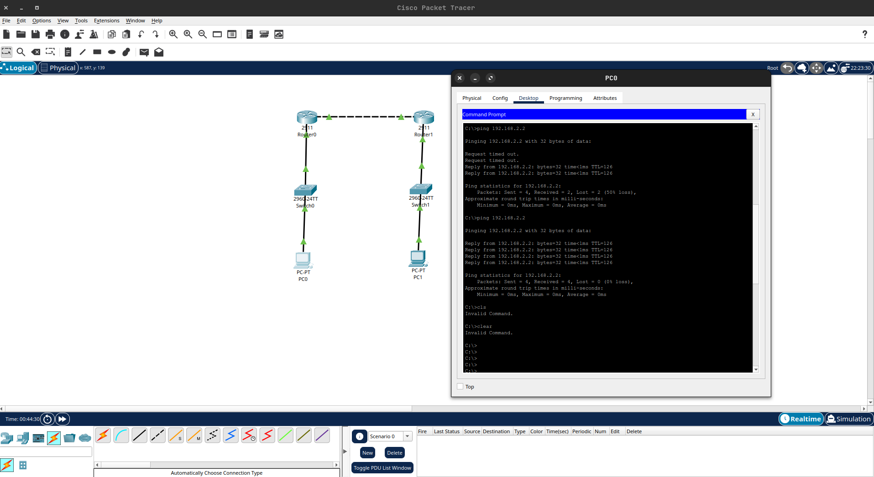Click the Command Prompt vertical scrollbar

(x=756, y=244)
